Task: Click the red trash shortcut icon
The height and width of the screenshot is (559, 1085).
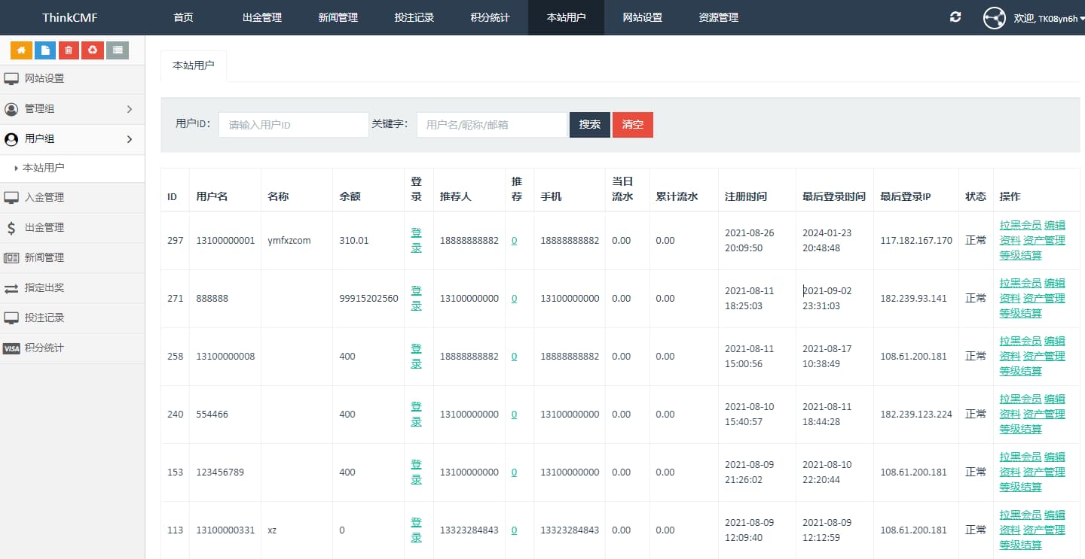Action: coord(69,50)
